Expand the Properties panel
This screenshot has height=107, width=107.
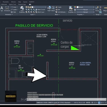pyautogui.click(x=80, y=15)
